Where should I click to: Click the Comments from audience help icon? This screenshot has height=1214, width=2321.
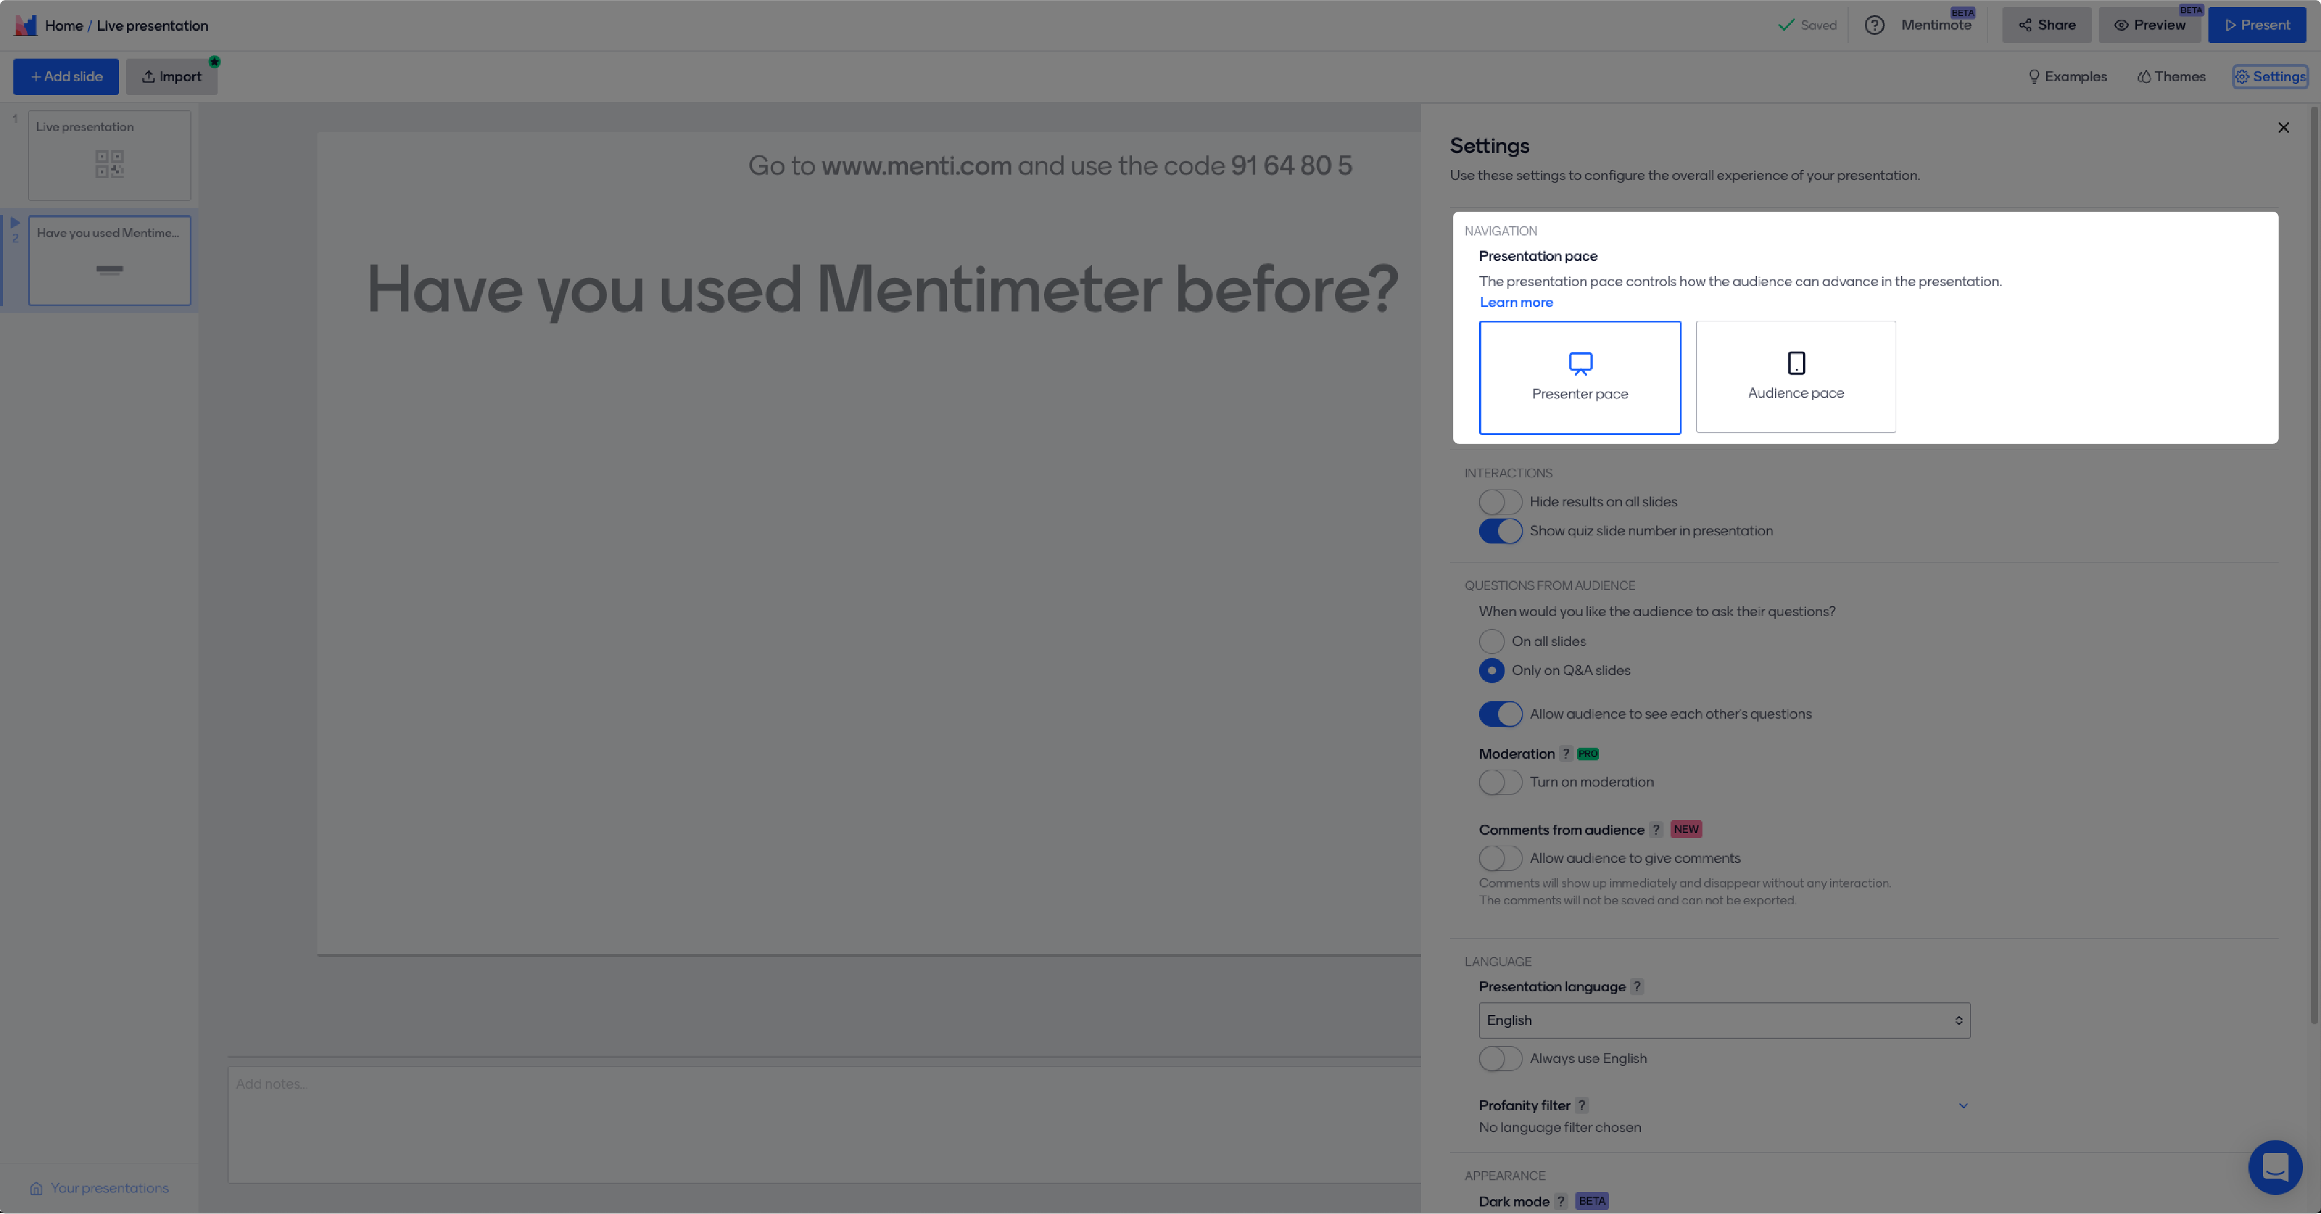pos(1656,829)
